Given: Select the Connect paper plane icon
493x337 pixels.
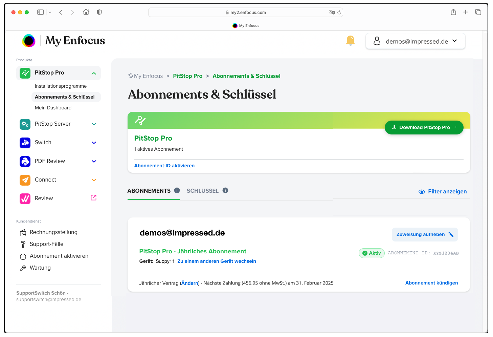Looking at the screenshot, I should click(25, 180).
